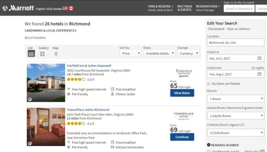Click the Marriott logo

click(18, 8)
